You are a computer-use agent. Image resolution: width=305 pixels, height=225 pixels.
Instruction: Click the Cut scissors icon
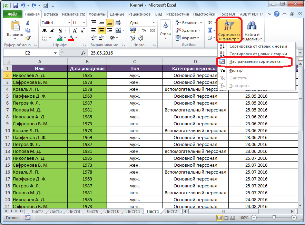pos(28,23)
